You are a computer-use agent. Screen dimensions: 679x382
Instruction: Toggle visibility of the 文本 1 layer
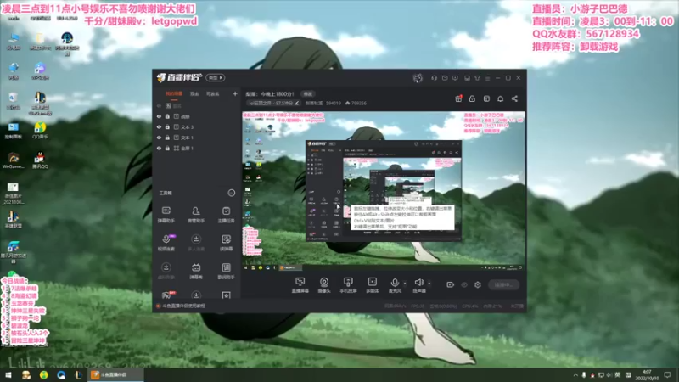[159, 138]
